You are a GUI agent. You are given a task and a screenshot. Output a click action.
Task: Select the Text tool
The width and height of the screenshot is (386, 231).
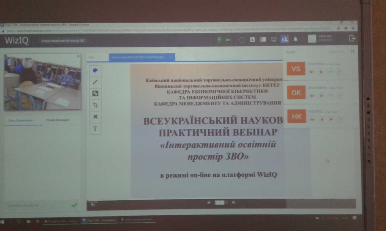pos(95,128)
